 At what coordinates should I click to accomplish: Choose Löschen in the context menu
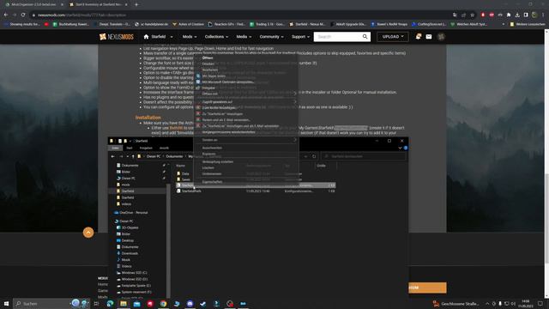(208, 168)
